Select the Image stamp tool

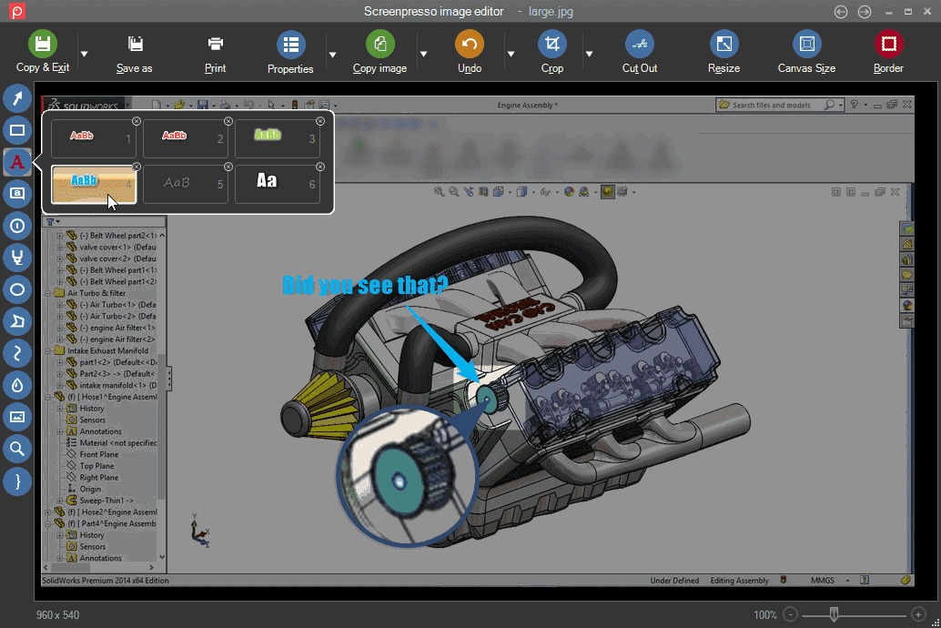(17, 417)
